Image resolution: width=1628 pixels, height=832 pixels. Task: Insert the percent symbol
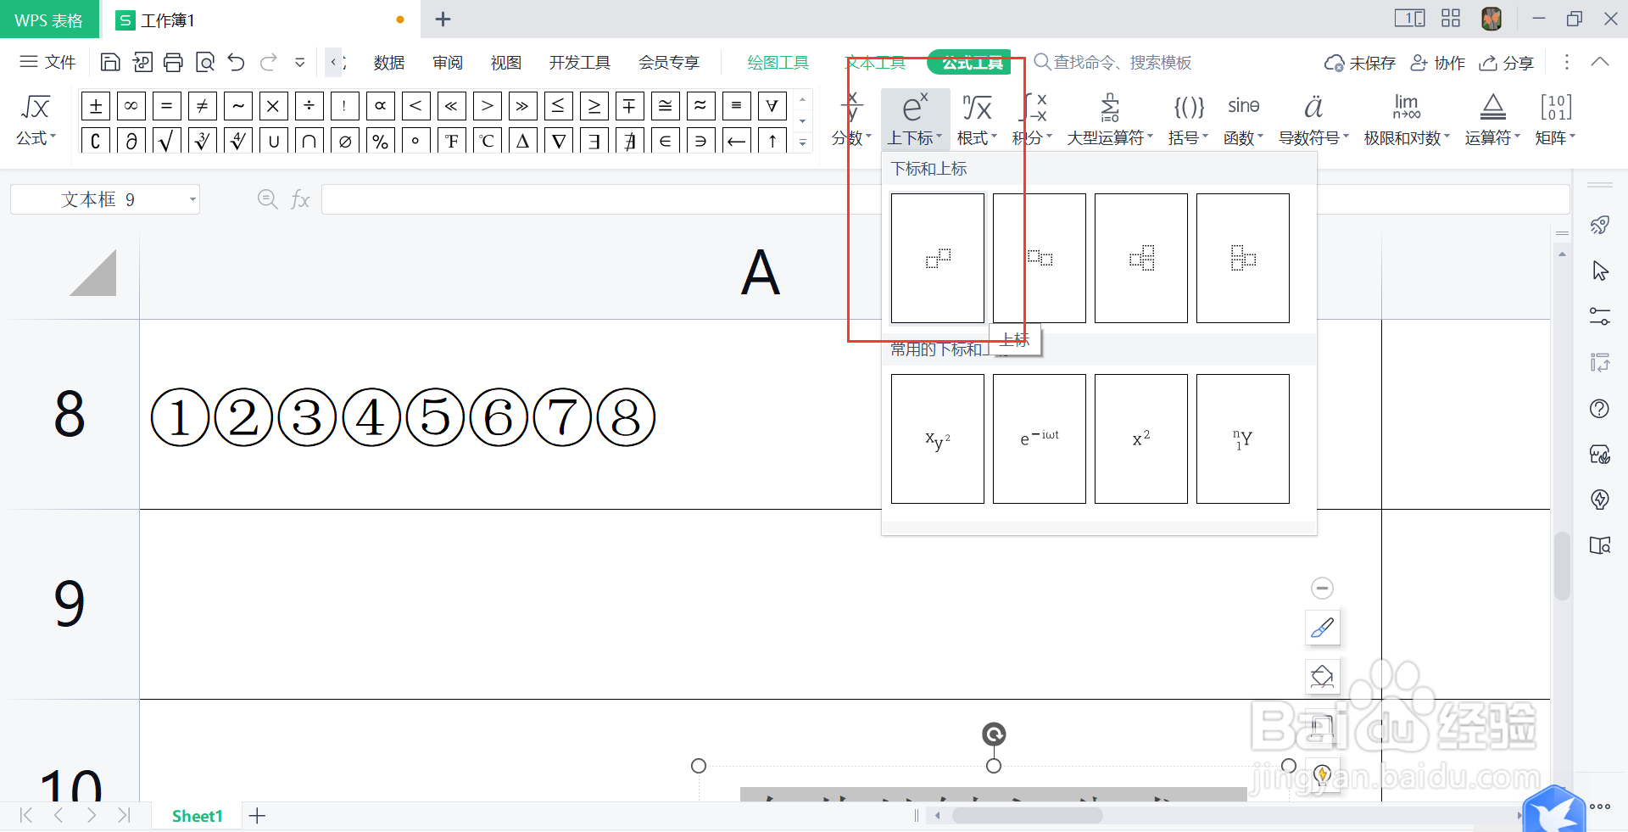(381, 141)
